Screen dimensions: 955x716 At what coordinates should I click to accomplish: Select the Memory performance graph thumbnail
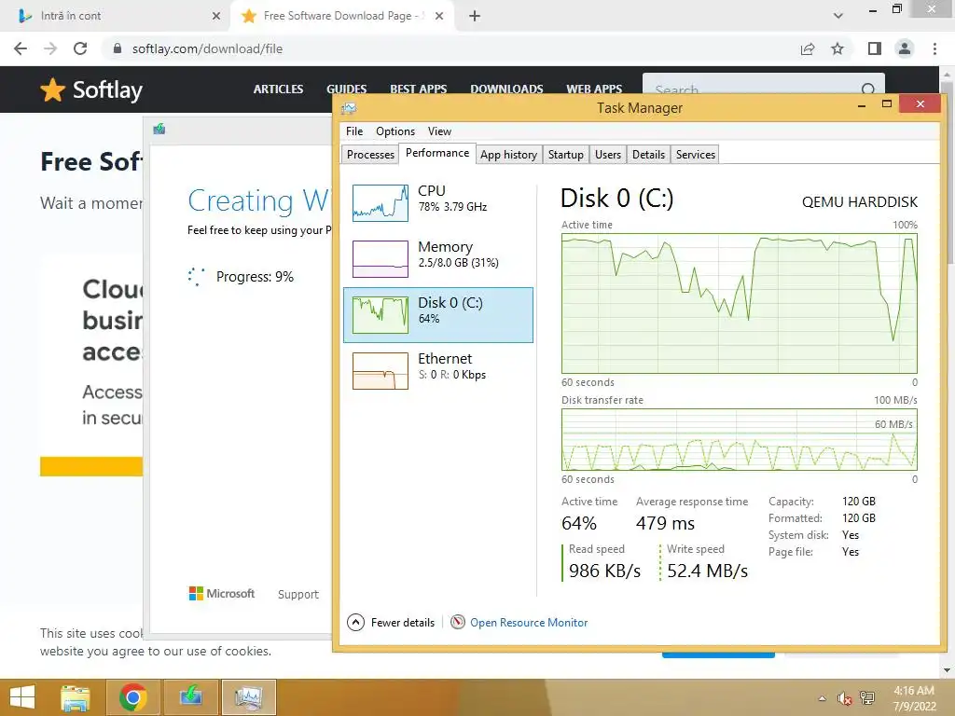tap(381, 259)
